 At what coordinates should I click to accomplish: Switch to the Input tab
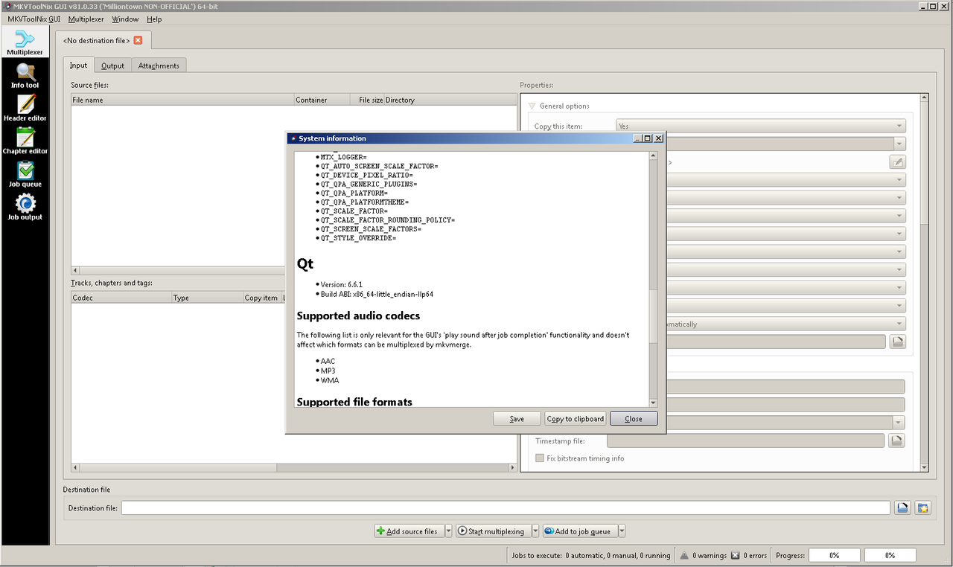coord(78,65)
